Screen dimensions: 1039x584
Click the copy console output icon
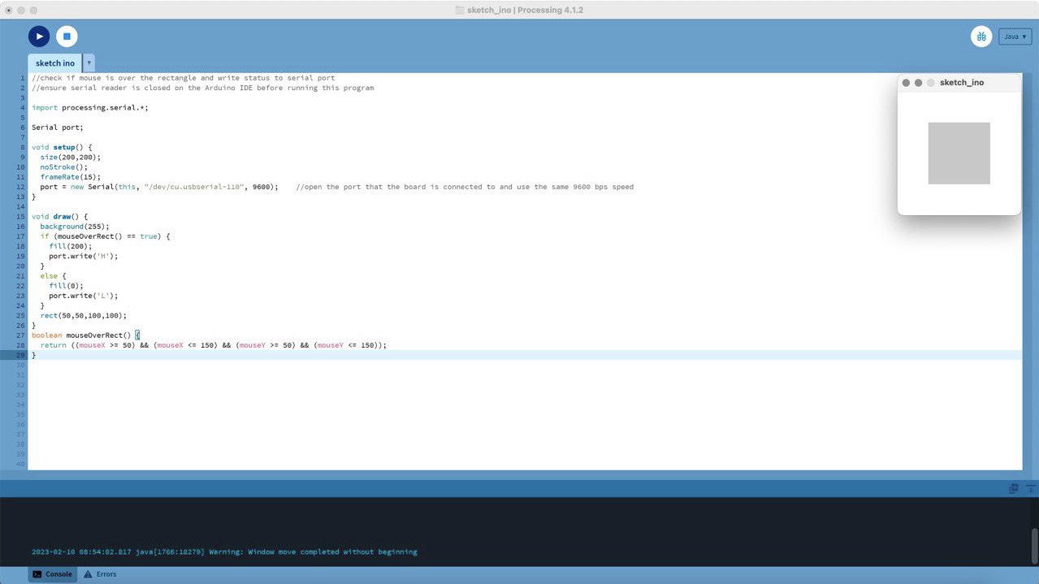pyautogui.click(x=1013, y=488)
